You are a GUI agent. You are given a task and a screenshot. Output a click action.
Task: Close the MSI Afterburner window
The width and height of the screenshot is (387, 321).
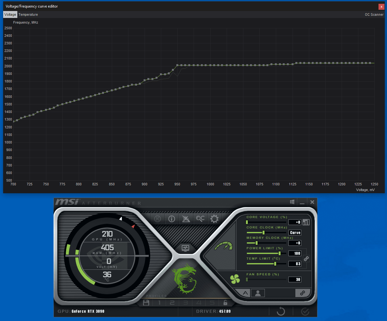[x=312, y=202]
